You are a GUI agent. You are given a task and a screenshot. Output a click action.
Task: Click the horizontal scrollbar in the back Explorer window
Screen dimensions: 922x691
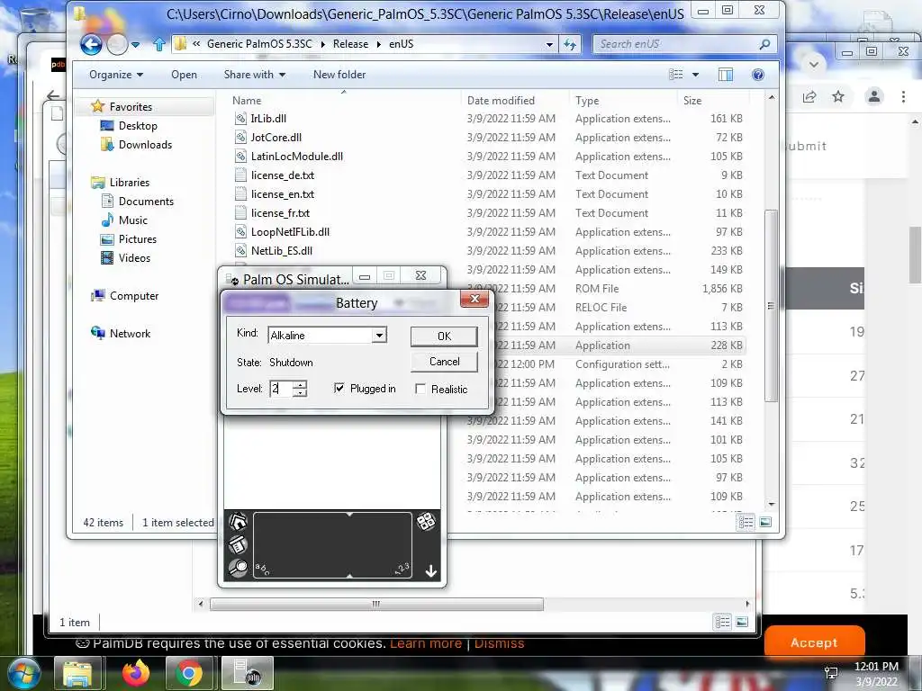(376, 604)
